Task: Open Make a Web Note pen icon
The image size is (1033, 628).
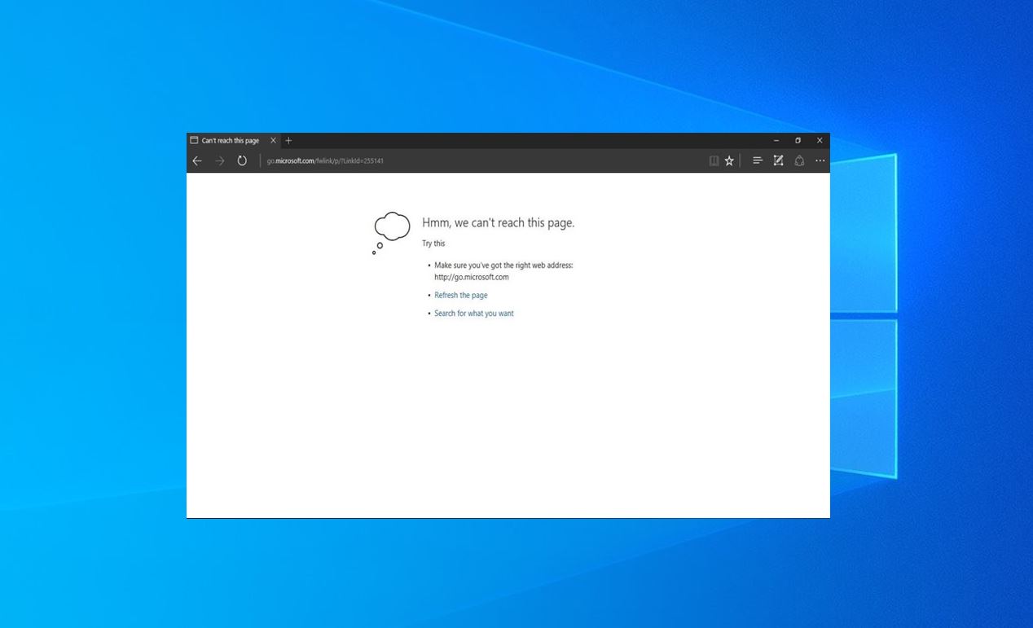Action: tap(778, 160)
